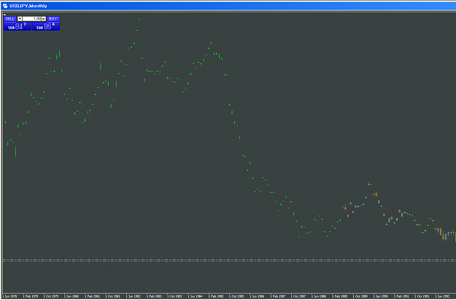The image size is (456, 300).
Task: Click the '1 Jun 1978' date label
Action: 9,296
